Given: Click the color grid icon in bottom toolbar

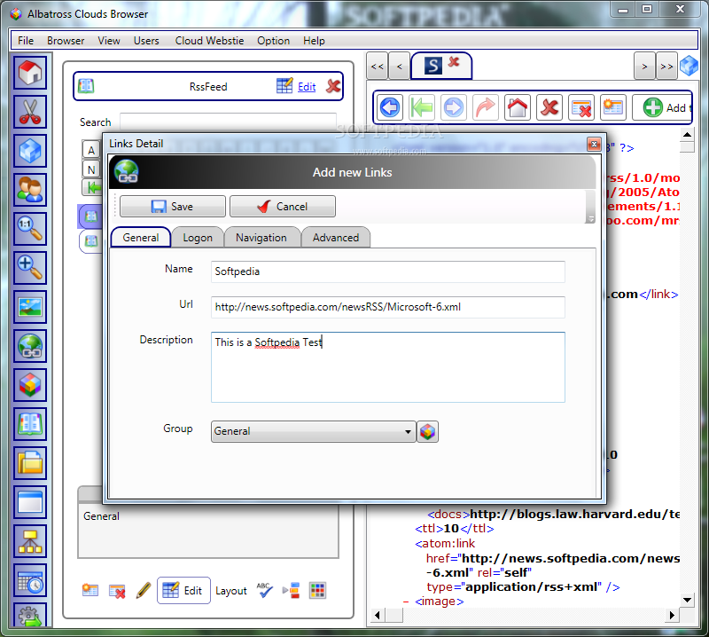Looking at the screenshot, I should (317, 590).
